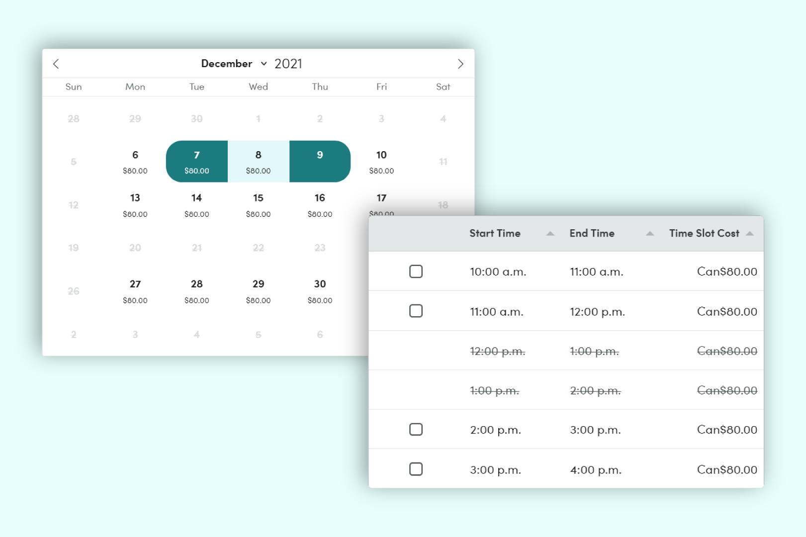Go to the previous month

[56, 64]
